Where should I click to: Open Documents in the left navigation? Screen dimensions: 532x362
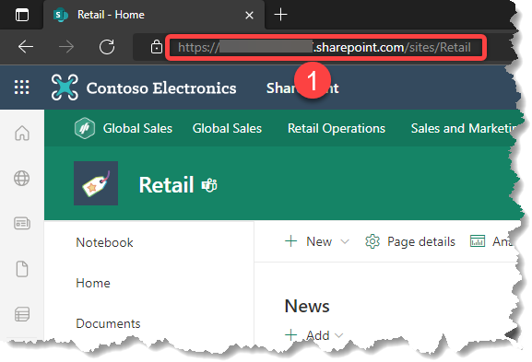click(108, 323)
